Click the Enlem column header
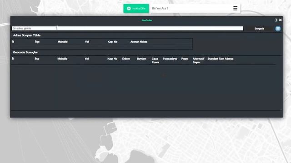The image size is (291, 163). click(x=126, y=59)
